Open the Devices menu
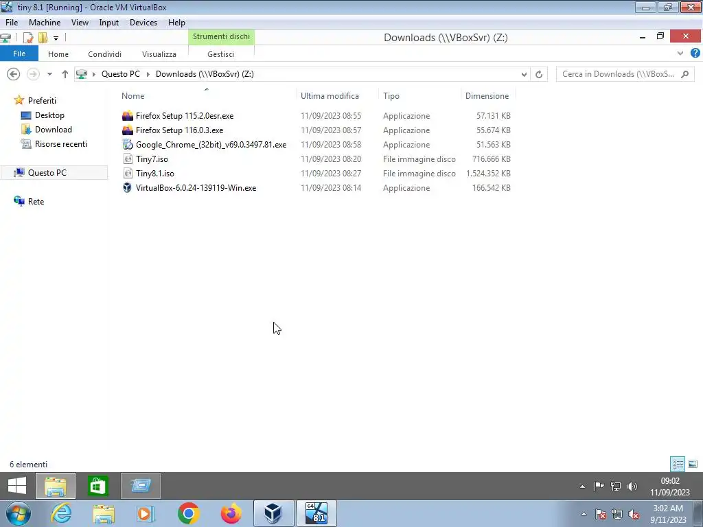Screen dimensions: 703x527 click(143, 23)
